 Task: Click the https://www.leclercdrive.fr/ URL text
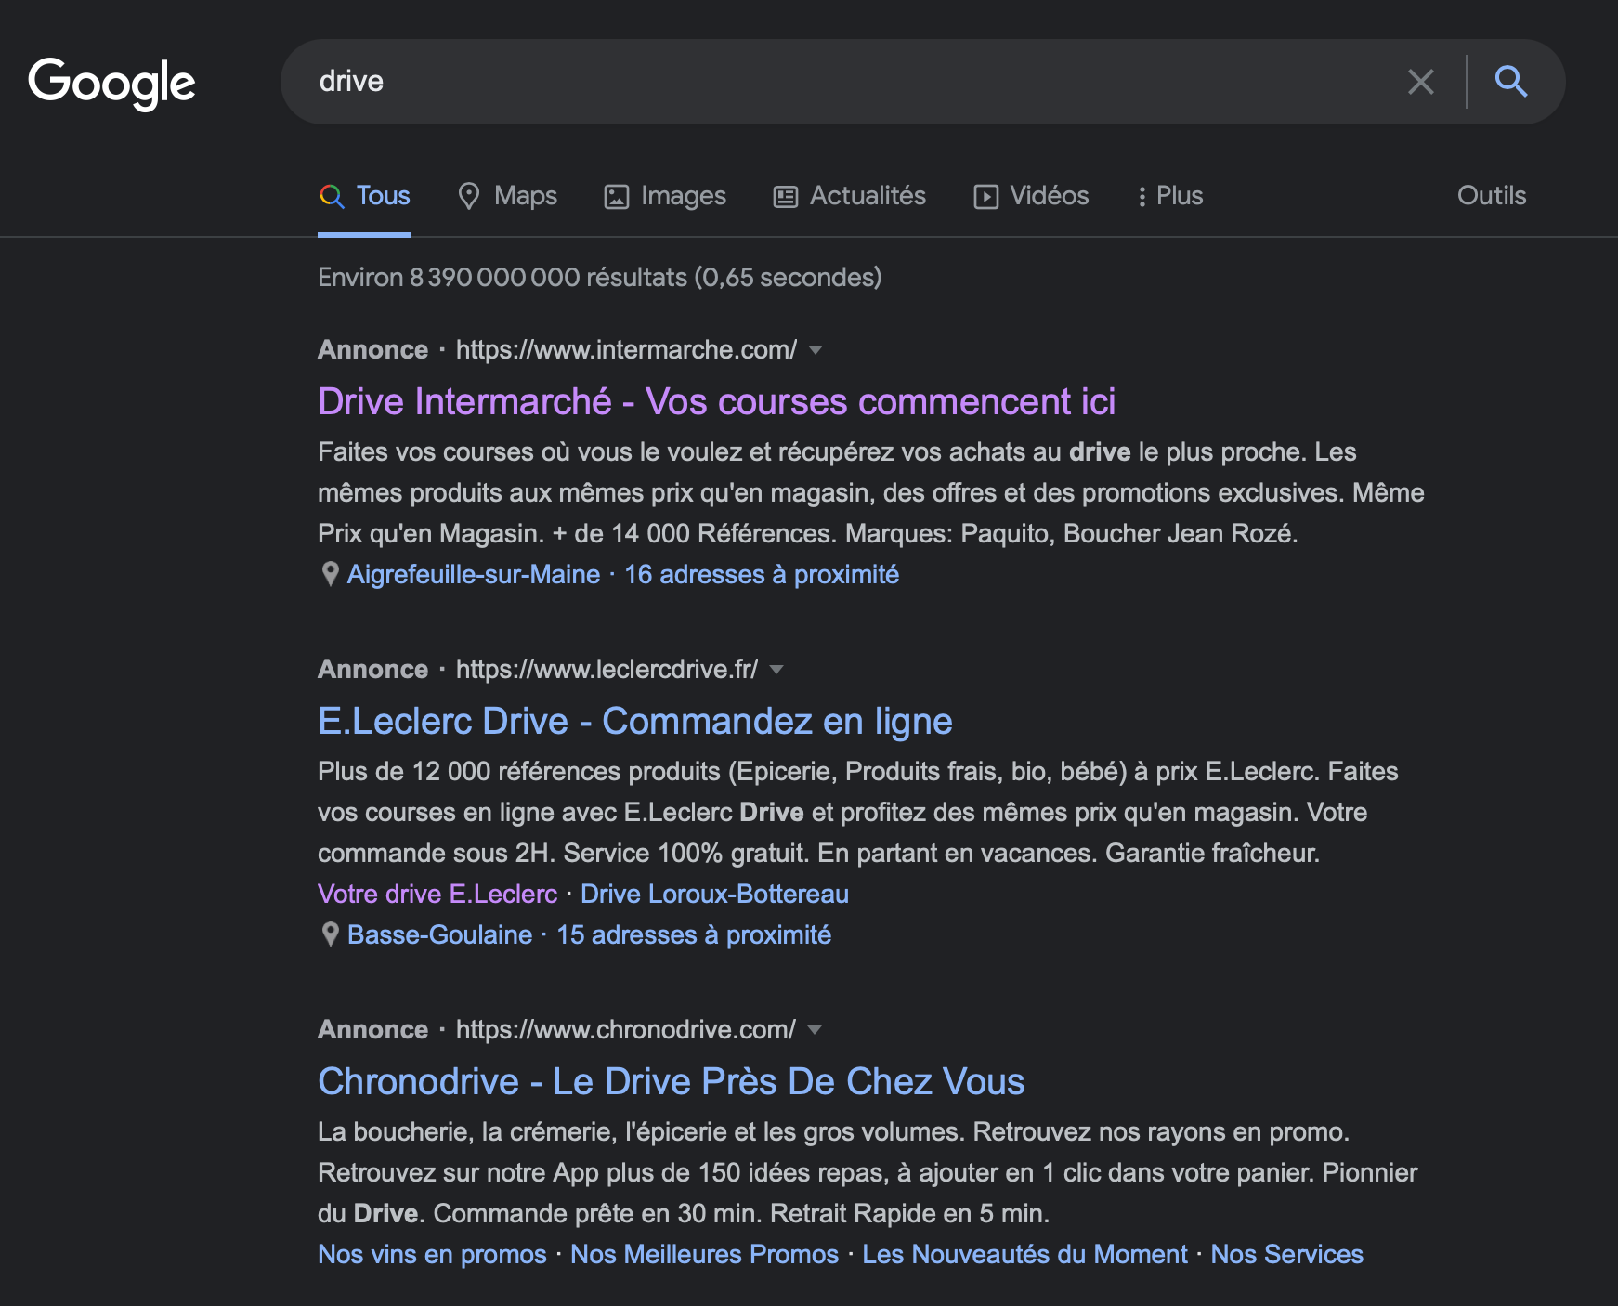pos(607,670)
